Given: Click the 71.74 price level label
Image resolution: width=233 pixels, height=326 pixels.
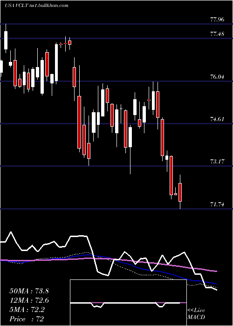Looking at the screenshot, I should 218,204.
